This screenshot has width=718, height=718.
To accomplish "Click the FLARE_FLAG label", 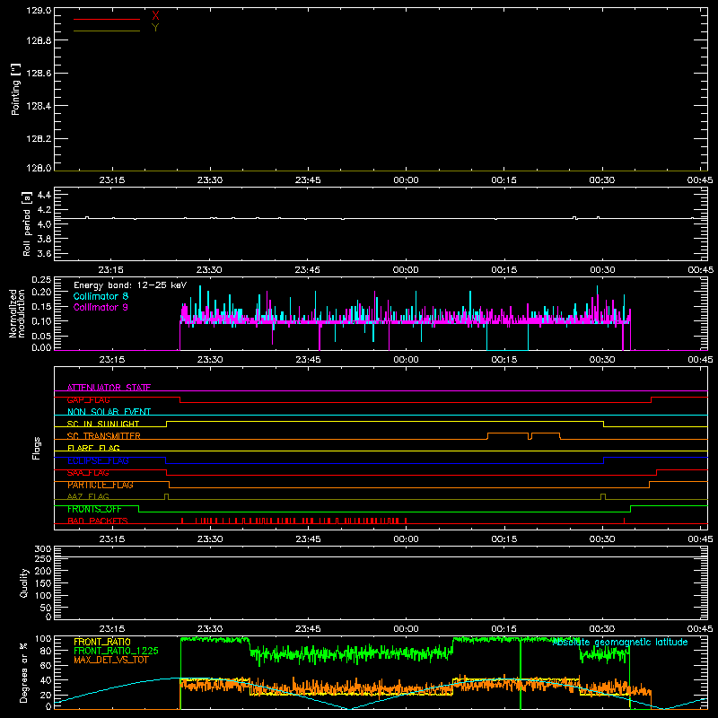I will coord(93,448).
